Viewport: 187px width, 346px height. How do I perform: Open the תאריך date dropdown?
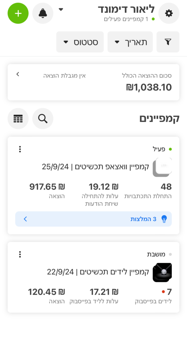130,42
